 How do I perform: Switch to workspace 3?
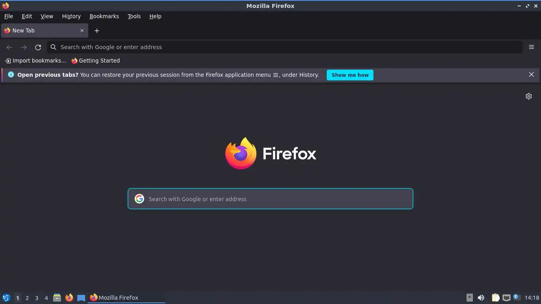click(36, 298)
